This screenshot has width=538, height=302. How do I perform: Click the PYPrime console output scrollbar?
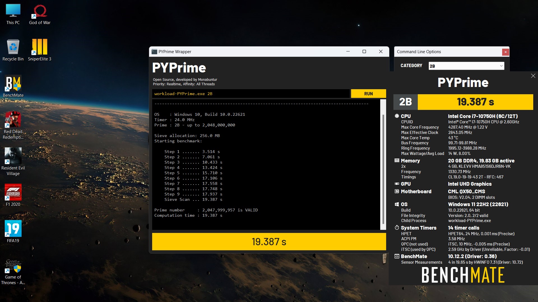[x=383, y=169]
